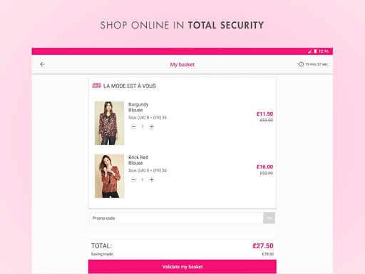Select the Brick Red Blouse name

138,160
